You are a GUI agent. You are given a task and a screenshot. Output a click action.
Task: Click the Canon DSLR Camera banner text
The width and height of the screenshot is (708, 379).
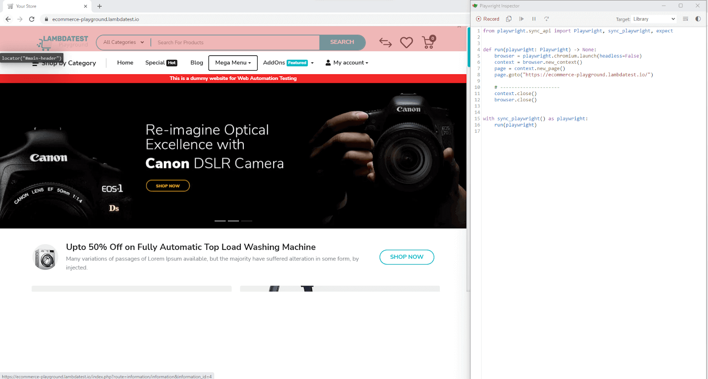(x=215, y=163)
